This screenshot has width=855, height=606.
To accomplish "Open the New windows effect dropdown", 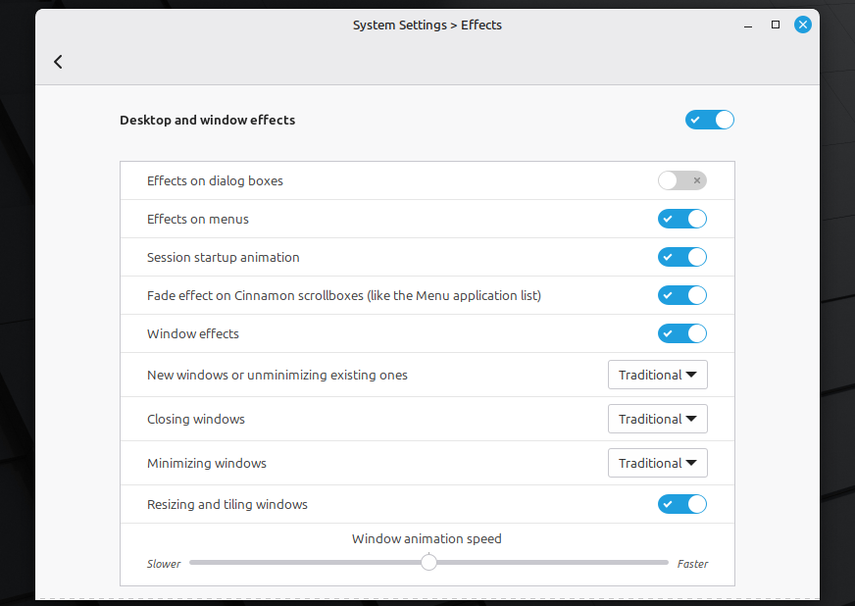I will (x=657, y=375).
